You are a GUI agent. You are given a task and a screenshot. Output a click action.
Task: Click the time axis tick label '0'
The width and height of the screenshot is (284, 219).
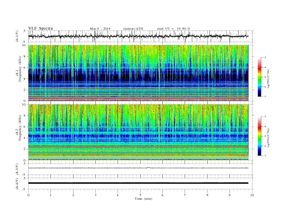(28, 195)
